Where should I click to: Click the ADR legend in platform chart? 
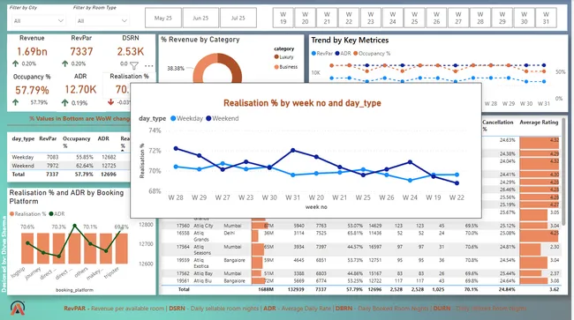pyautogui.click(x=57, y=213)
